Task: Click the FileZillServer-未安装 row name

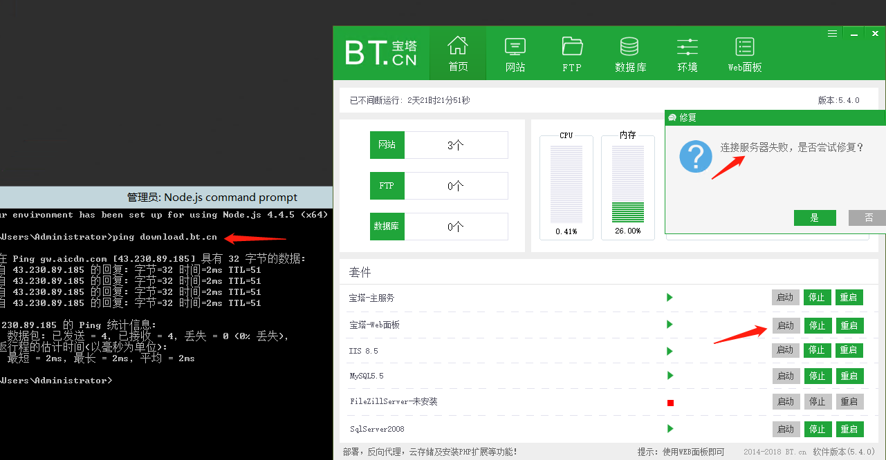Action: point(394,401)
